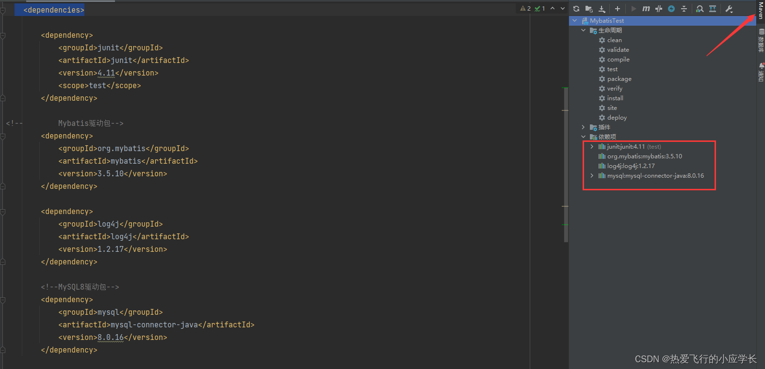Add Maven project with plus icon
Image resolution: width=765 pixels, height=369 pixels.
coord(618,9)
